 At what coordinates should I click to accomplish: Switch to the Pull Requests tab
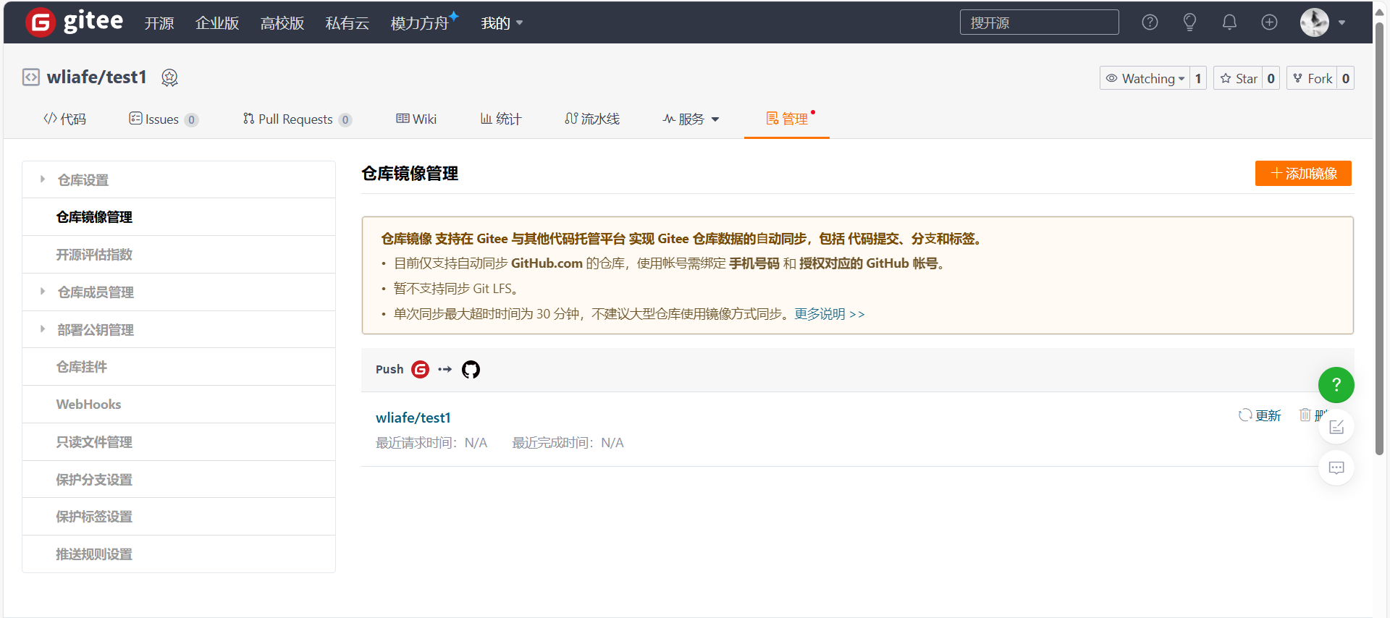point(296,119)
